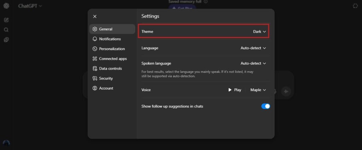362x150 pixels.
Task: Open the Account tab
Action: 112,88
